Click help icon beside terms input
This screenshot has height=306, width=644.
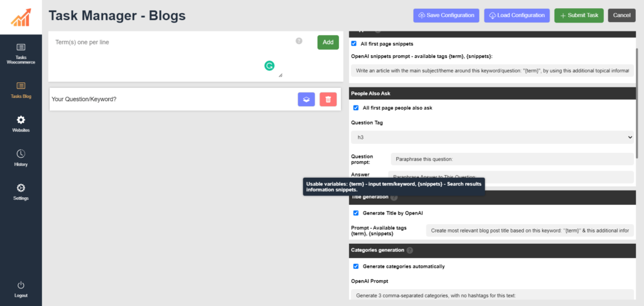coord(299,41)
